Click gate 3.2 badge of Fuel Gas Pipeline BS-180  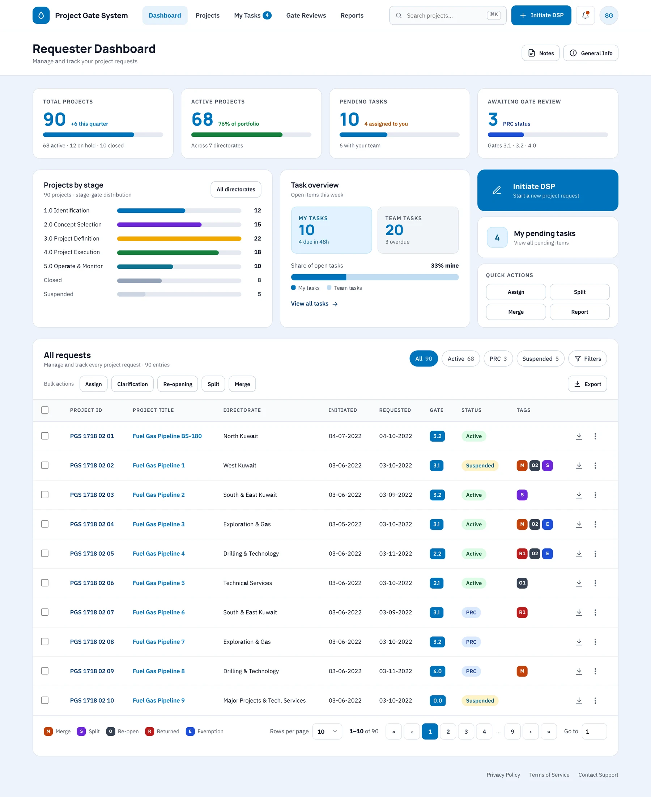(437, 436)
